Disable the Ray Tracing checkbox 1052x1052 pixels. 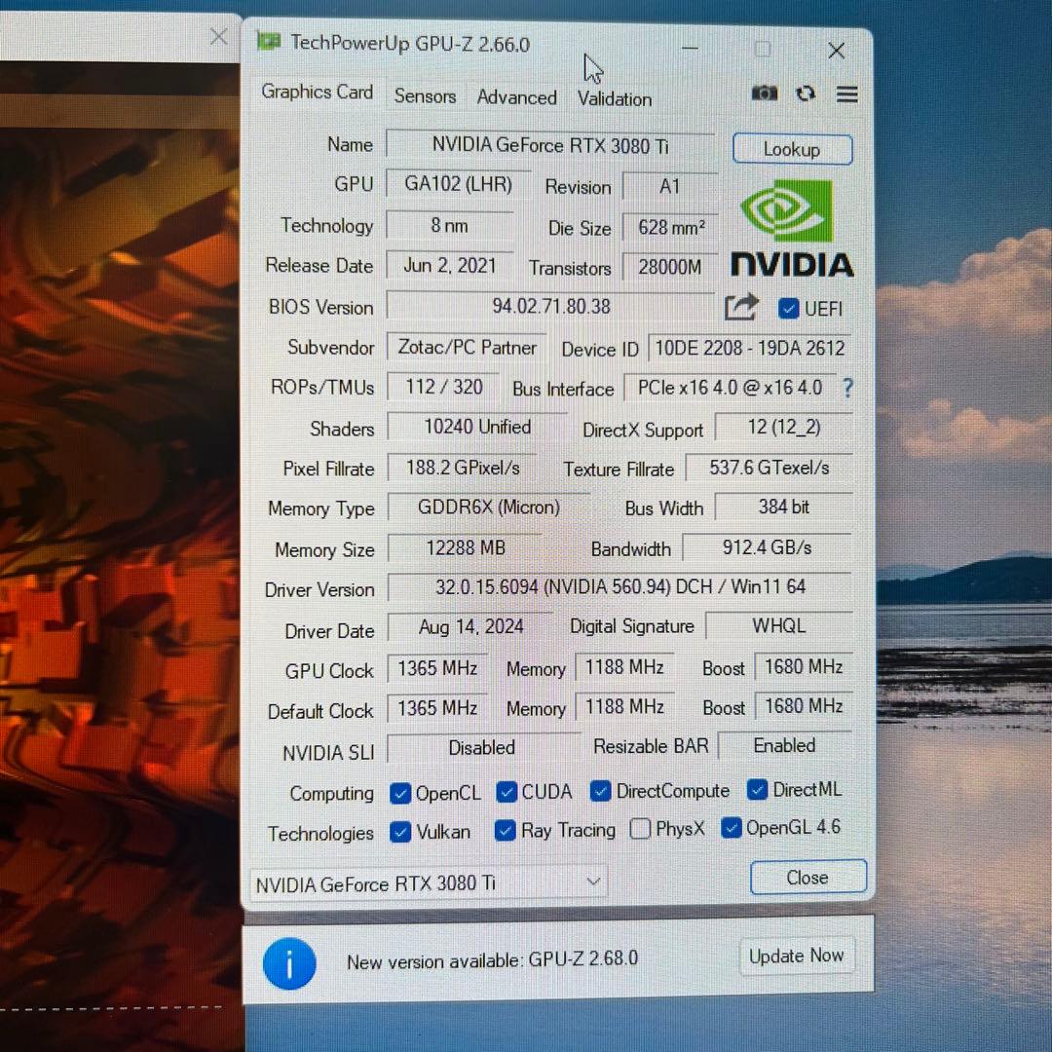tap(505, 829)
